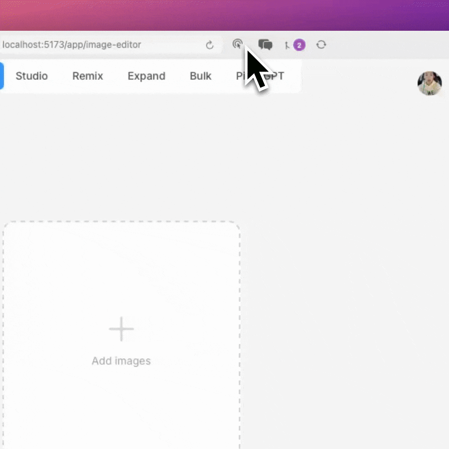Screen dimensions: 449x449
Task: Click the image-editor path in the URL
Action: (118, 45)
